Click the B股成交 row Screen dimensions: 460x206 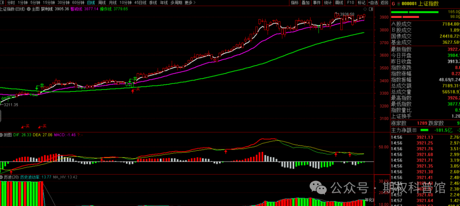pyautogui.click(x=425, y=30)
